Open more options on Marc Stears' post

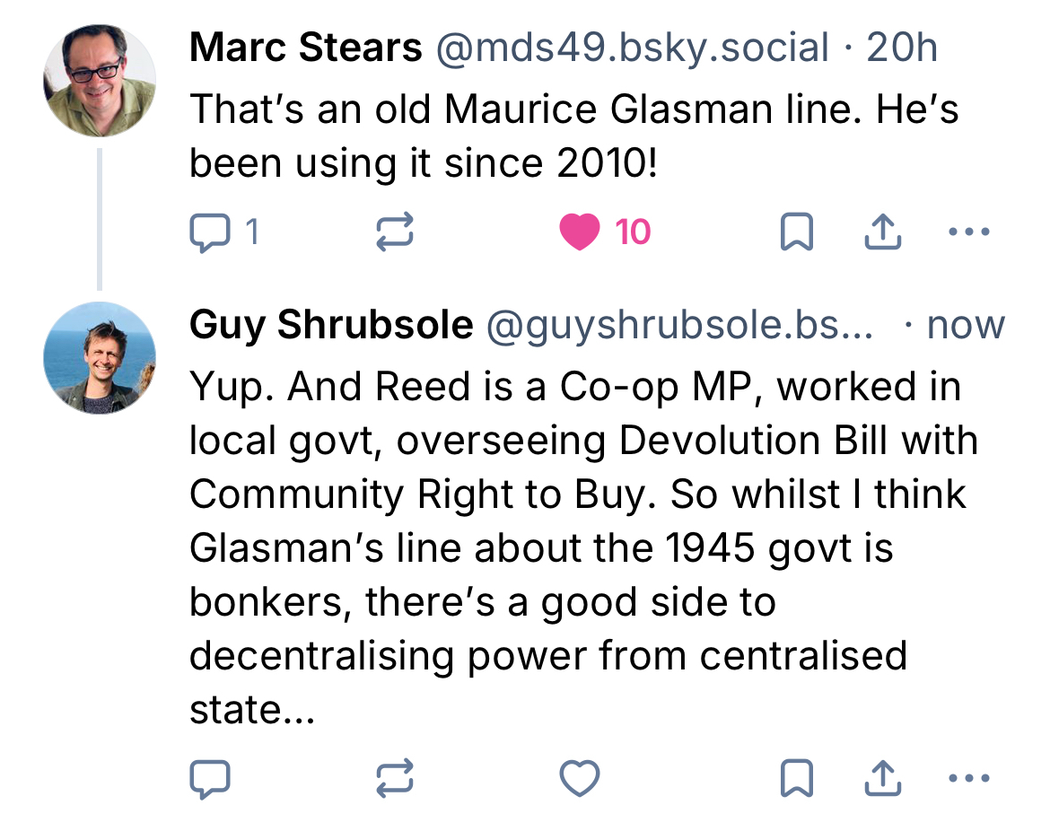968,233
